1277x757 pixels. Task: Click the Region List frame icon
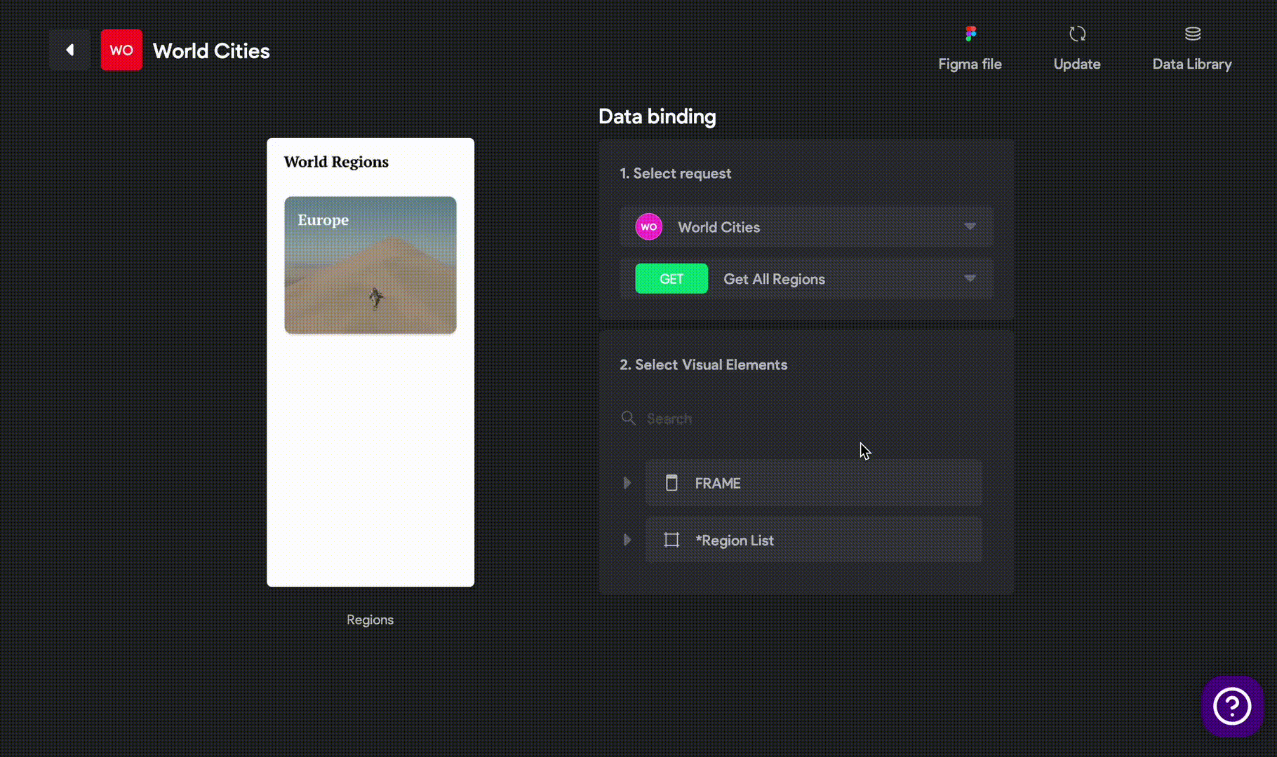pyautogui.click(x=671, y=540)
